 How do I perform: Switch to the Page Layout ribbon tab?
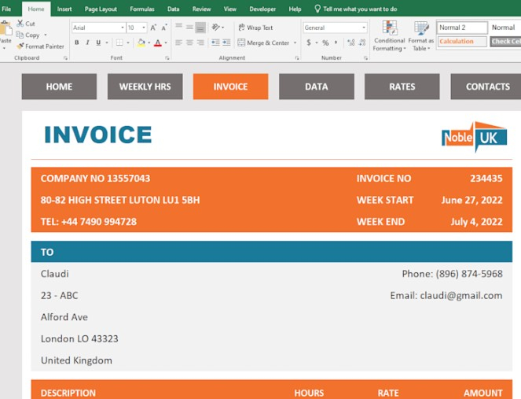[x=101, y=9]
